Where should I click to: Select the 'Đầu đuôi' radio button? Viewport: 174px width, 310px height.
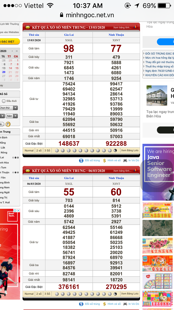[4, 101]
